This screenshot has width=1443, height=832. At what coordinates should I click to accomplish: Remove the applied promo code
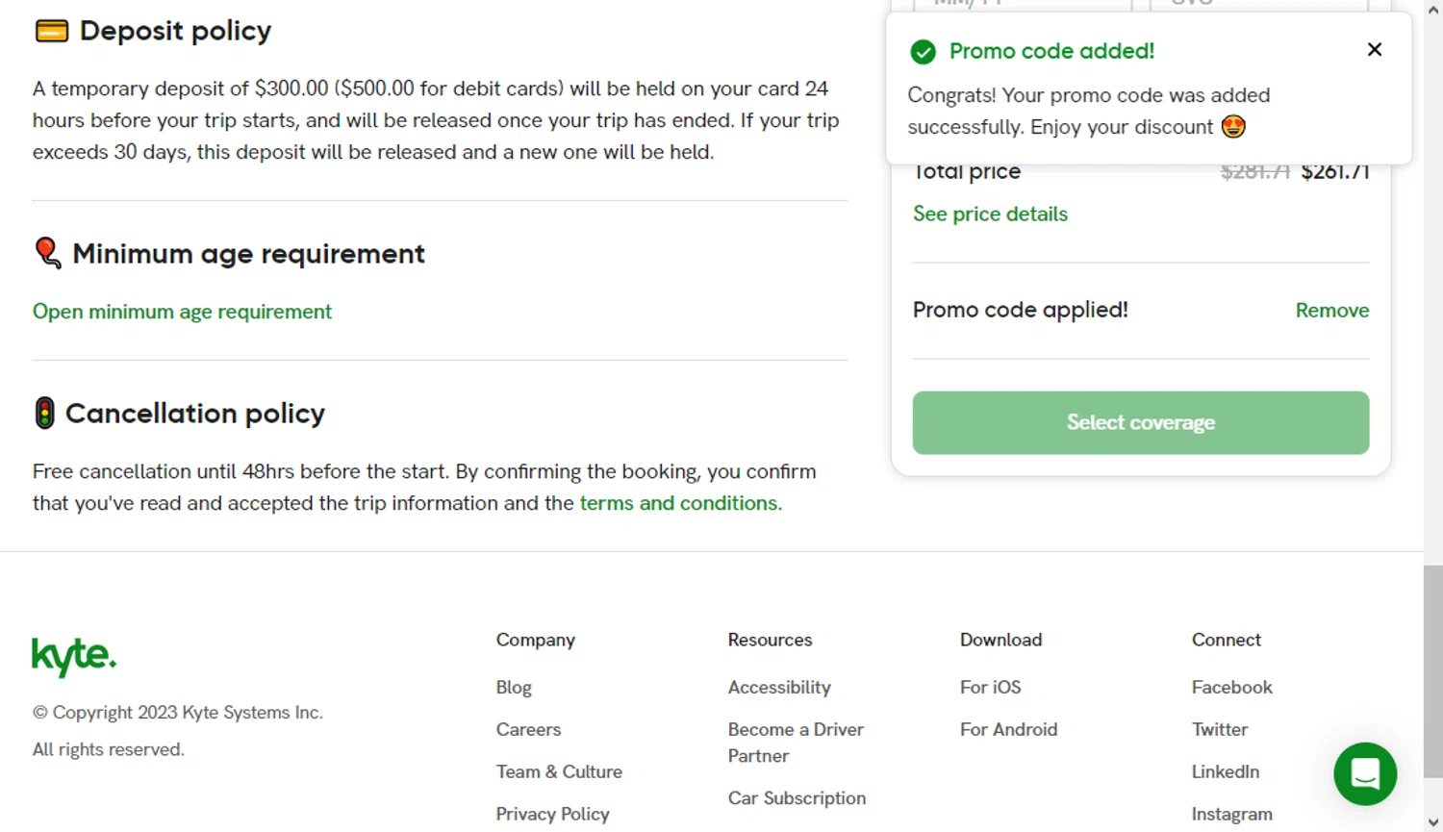click(1331, 310)
